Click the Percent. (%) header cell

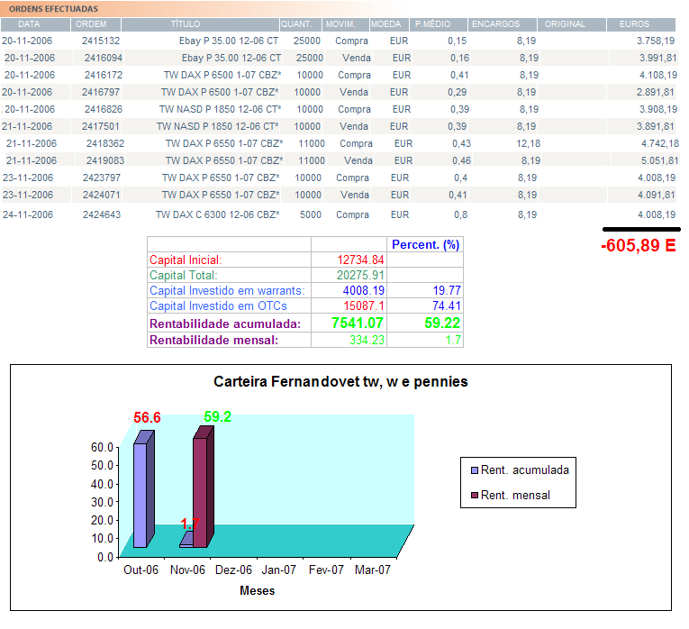click(x=426, y=244)
